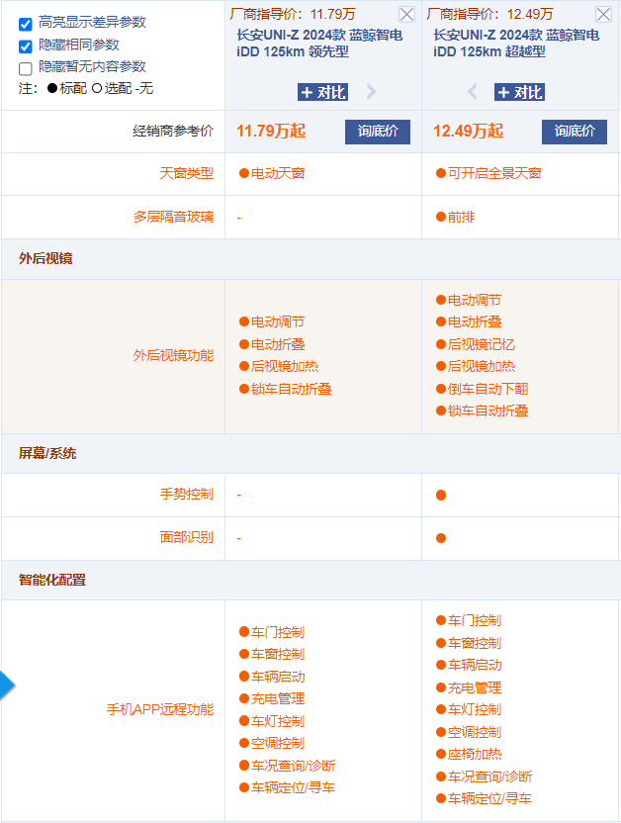Screen dimensions: 621x823
Task: Click the 面部识别 parameter label
Action: 187,537
